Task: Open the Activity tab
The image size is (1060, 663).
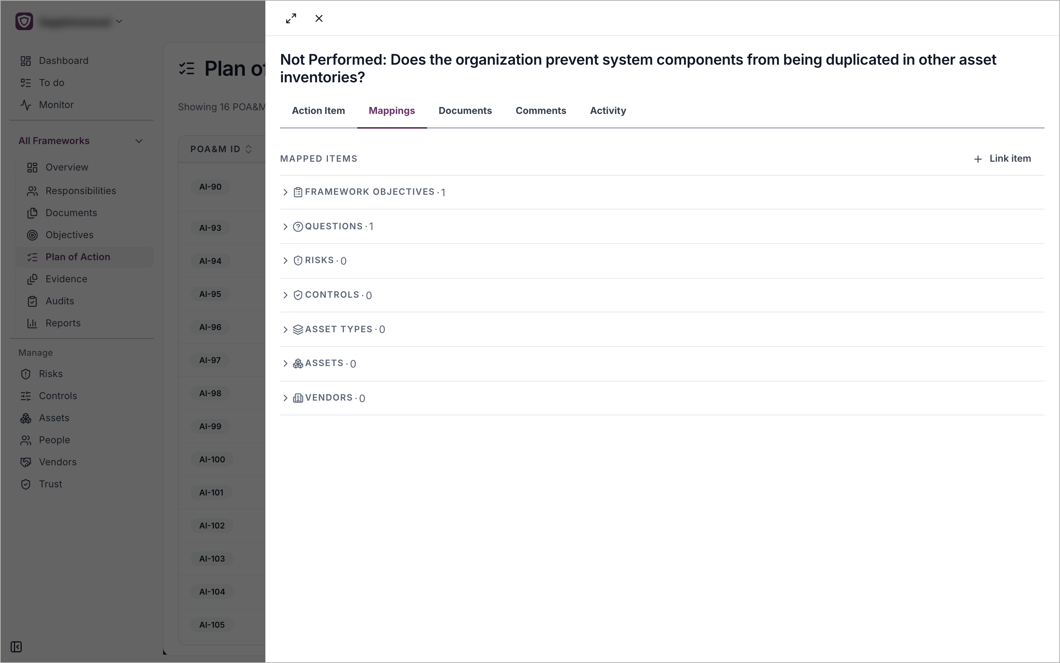Action: point(608,111)
